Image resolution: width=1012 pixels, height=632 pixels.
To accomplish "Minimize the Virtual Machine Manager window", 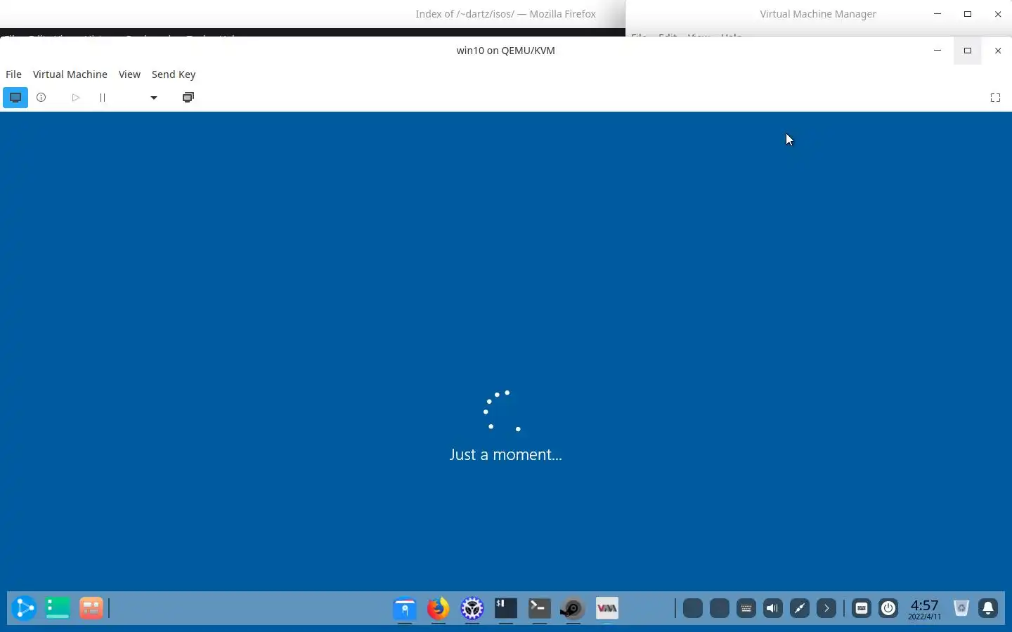I will coord(938,14).
